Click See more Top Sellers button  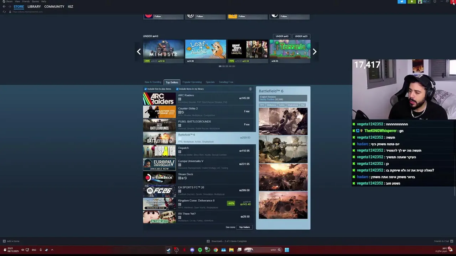pos(244,227)
